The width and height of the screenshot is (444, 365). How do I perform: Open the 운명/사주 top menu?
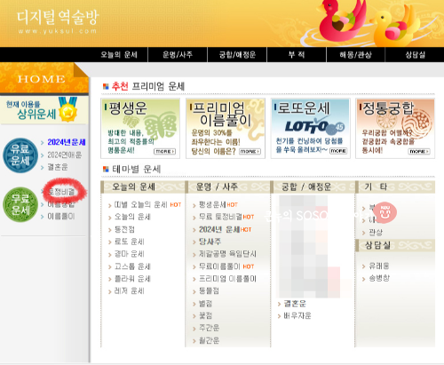coord(178,55)
